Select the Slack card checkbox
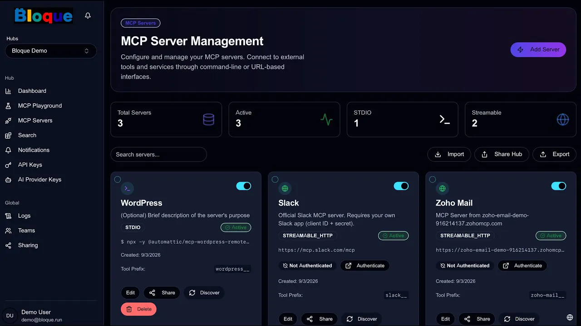The image size is (581, 326). pos(275,179)
